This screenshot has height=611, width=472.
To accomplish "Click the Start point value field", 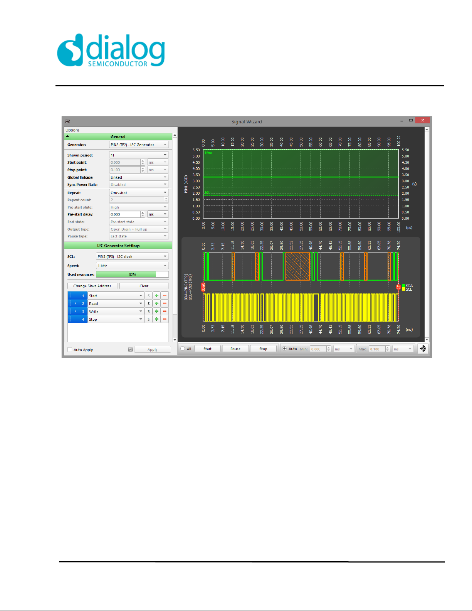I will (x=124, y=162).
